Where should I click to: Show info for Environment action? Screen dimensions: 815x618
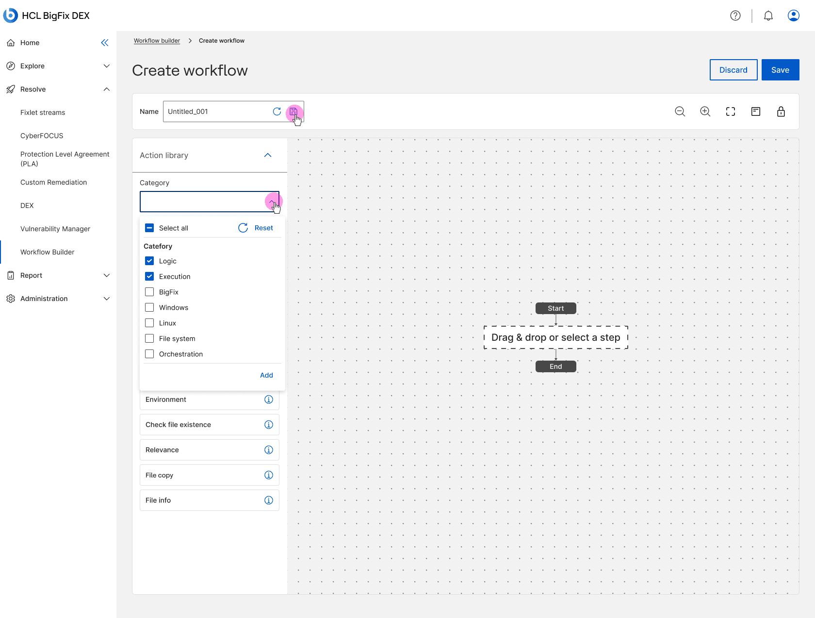269,399
